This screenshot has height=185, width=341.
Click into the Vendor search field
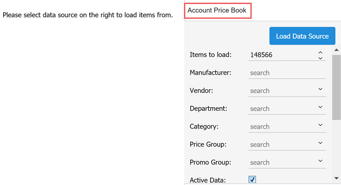click(x=283, y=91)
